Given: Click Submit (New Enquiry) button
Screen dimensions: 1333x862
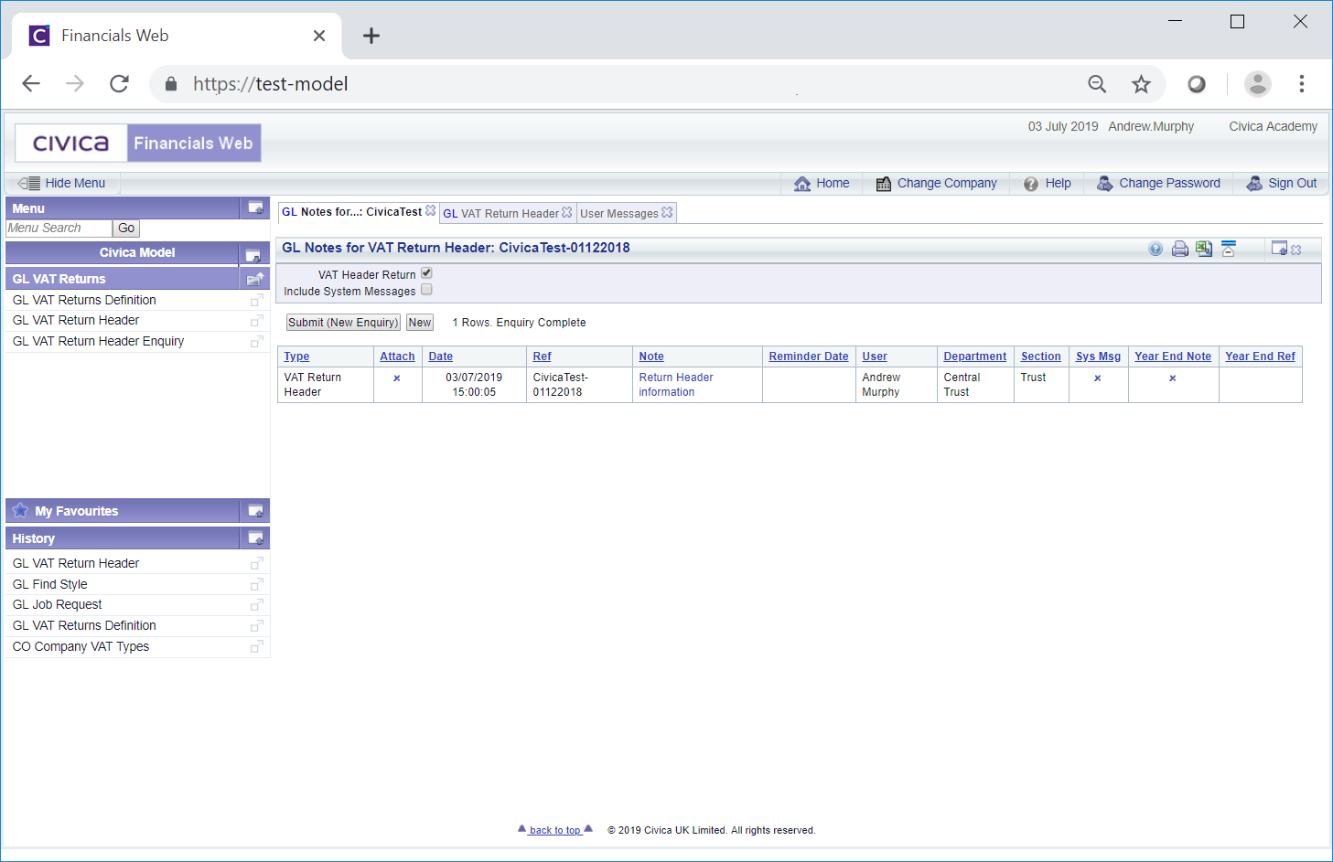Looking at the screenshot, I should pyautogui.click(x=343, y=323).
